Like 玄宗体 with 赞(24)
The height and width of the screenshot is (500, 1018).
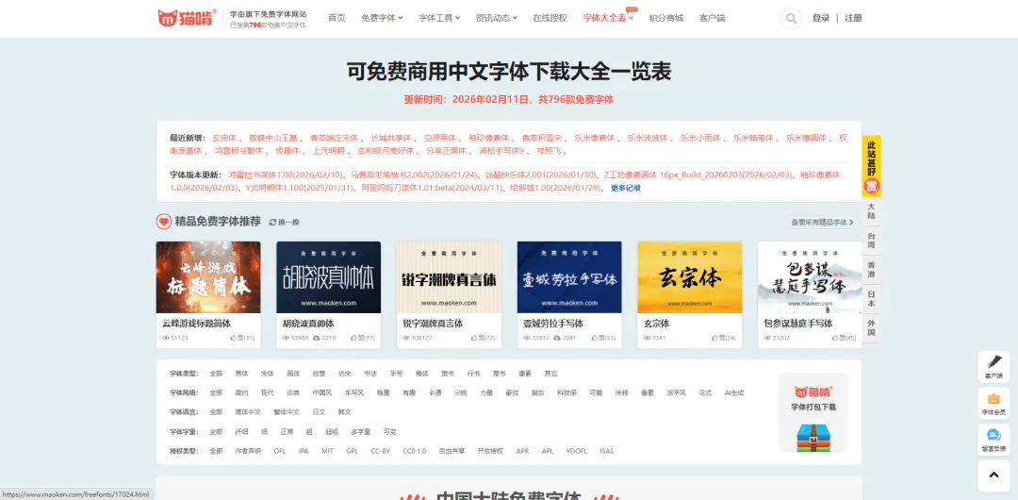tap(723, 338)
